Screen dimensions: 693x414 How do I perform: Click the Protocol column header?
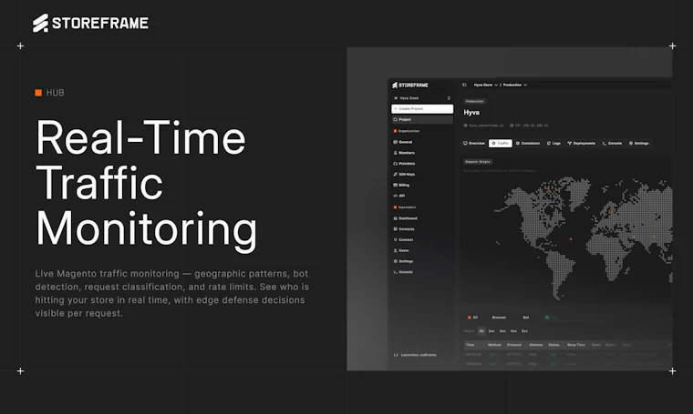[x=514, y=345]
